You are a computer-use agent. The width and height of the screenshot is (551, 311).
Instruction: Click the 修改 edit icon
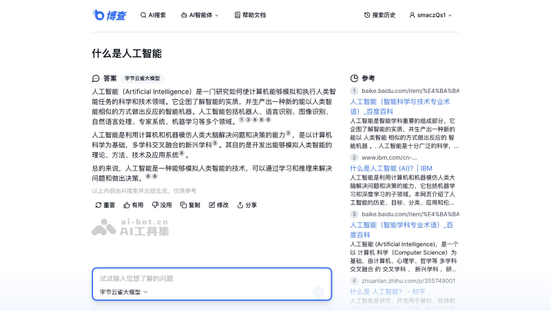(x=212, y=205)
